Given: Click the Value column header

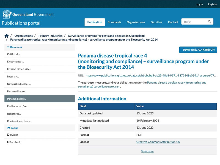Looking at the screenshot, I should coord(176,106).
